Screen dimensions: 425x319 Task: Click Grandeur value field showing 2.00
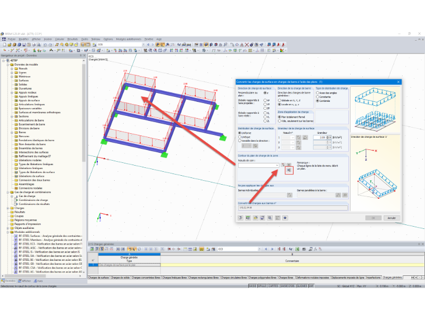coord(319,138)
